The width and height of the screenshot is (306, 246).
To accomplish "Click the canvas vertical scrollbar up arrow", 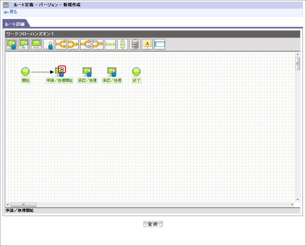I will [298, 54].
